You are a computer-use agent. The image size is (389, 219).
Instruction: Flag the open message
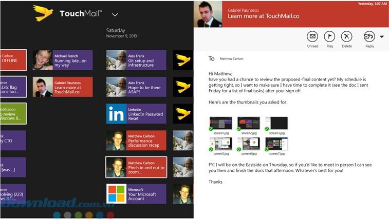(x=329, y=36)
